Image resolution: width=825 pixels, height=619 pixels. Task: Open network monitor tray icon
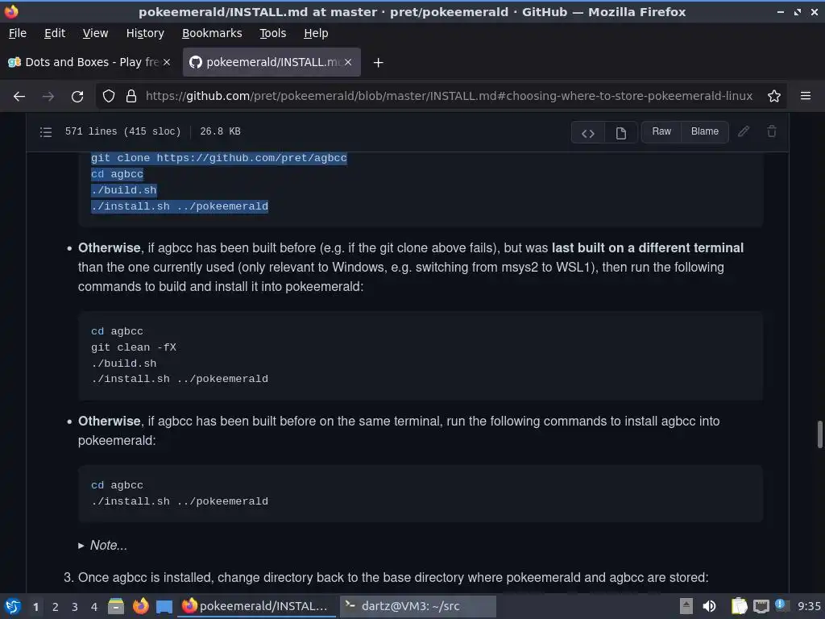coord(761,606)
